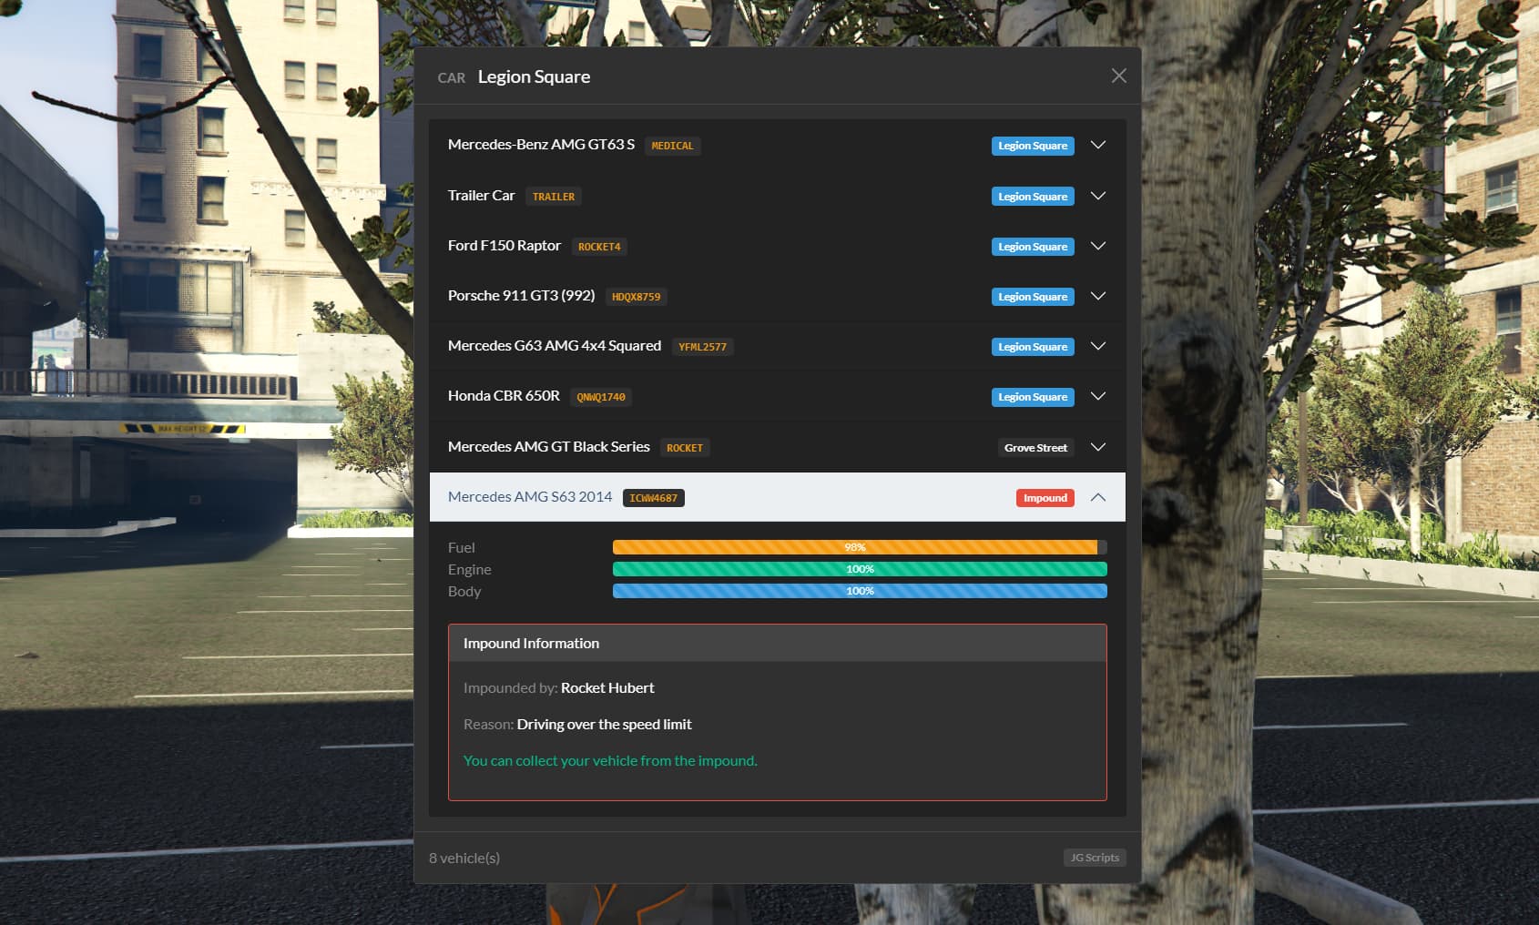
Task: Click the Grove Street location badge
Action: coord(1035,447)
